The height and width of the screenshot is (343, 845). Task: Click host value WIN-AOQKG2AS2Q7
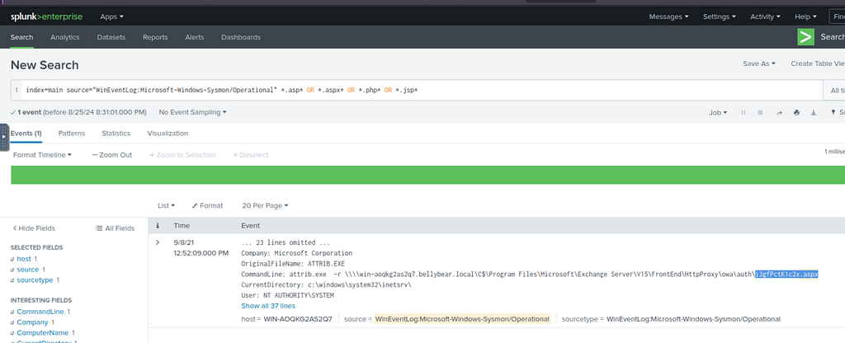click(298, 319)
